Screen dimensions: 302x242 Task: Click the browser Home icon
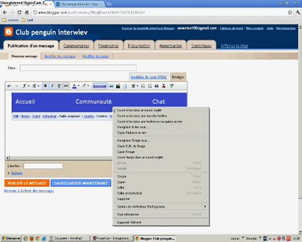coord(27,12)
